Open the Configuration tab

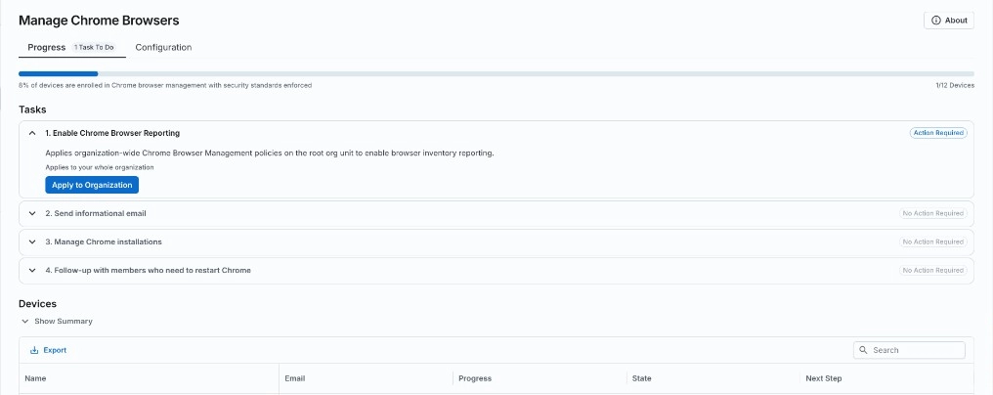point(163,48)
